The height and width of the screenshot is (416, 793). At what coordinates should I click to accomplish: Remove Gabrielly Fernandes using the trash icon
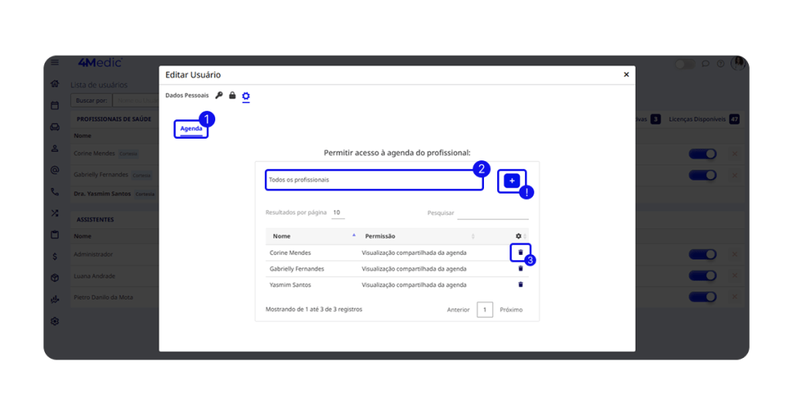[x=520, y=269]
